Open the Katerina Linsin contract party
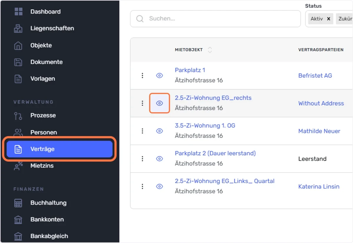 point(319,187)
